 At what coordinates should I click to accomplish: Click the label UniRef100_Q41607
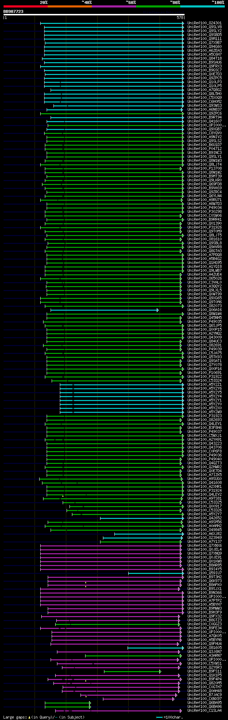[x=204, y=121]
